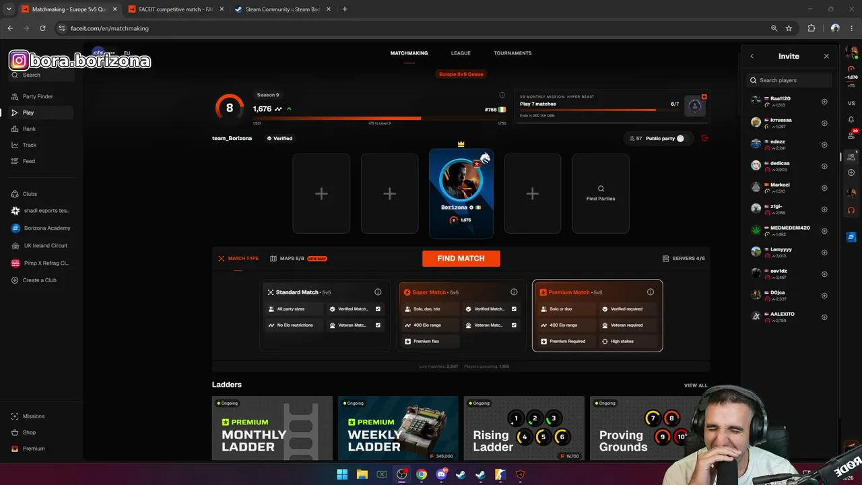Focus the Search players field
This screenshot has height=485, width=862.
(790, 80)
